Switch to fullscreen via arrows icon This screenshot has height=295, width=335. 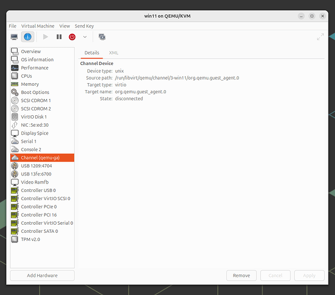[321, 37]
